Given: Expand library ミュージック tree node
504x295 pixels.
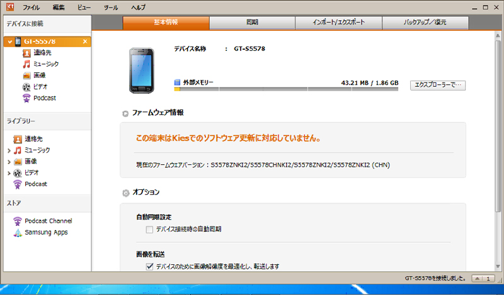Looking at the screenshot, I should [x=9, y=150].
